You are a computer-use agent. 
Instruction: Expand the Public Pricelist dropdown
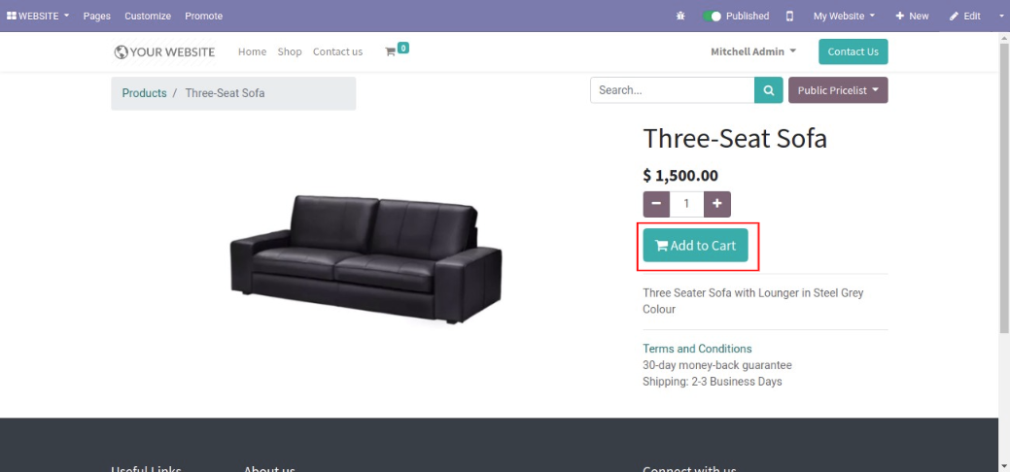838,90
